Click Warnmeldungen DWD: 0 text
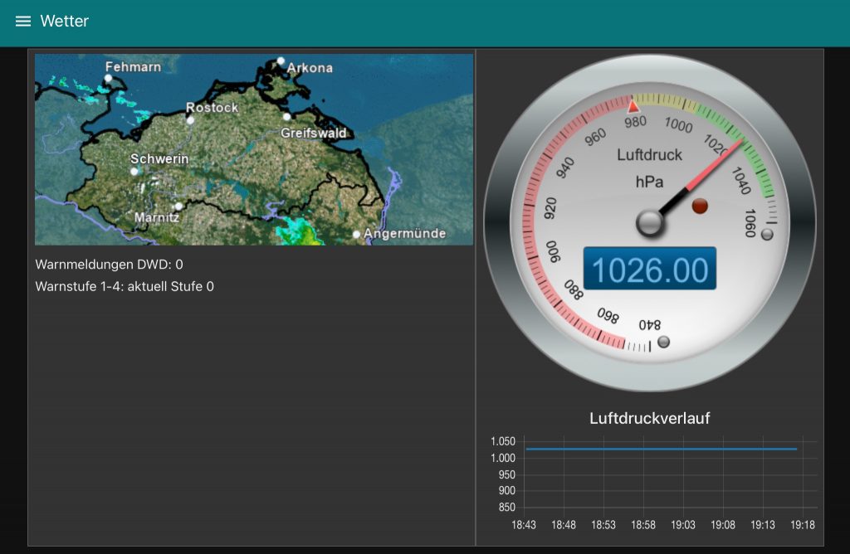Image resolution: width=850 pixels, height=554 pixels. pyautogui.click(x=109, y=265)
